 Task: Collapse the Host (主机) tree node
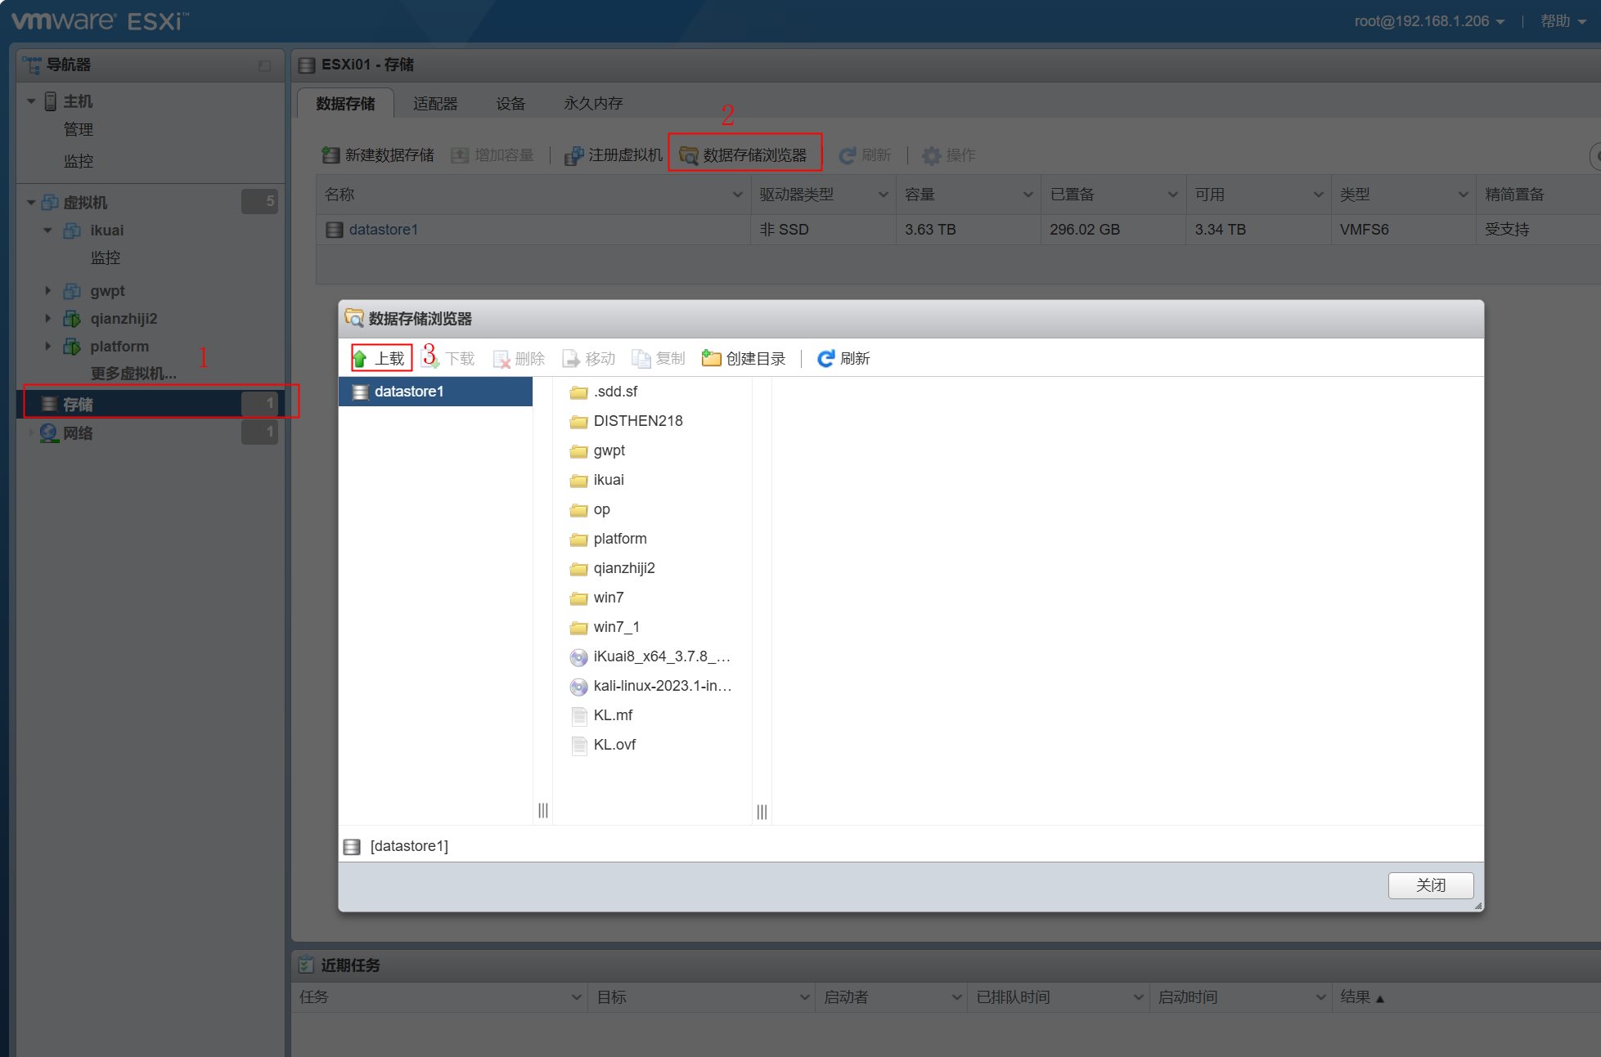(x=31, y=101)
